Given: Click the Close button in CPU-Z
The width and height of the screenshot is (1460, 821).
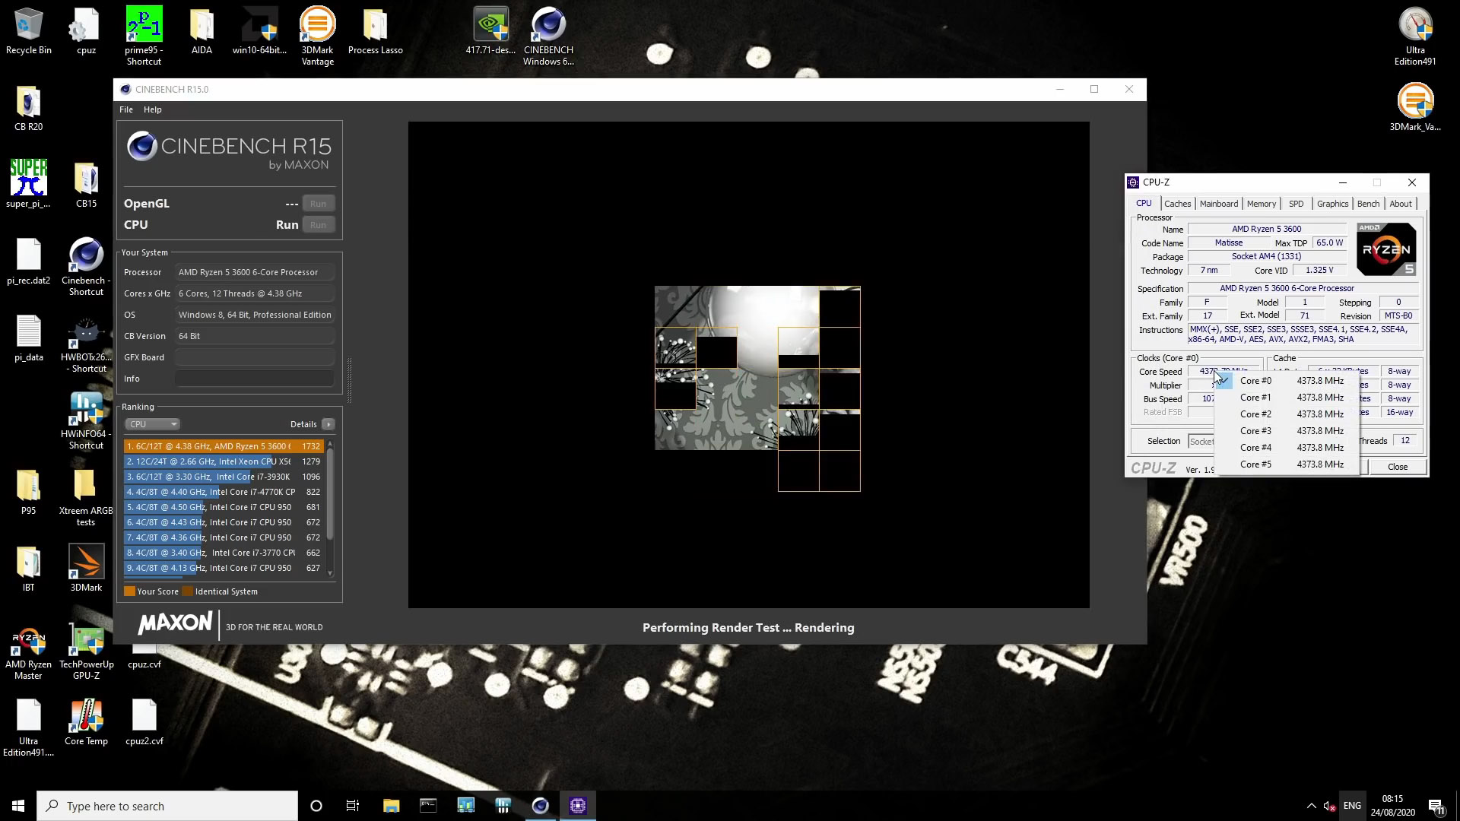Looking at the screenshot, I should 1397,467.
